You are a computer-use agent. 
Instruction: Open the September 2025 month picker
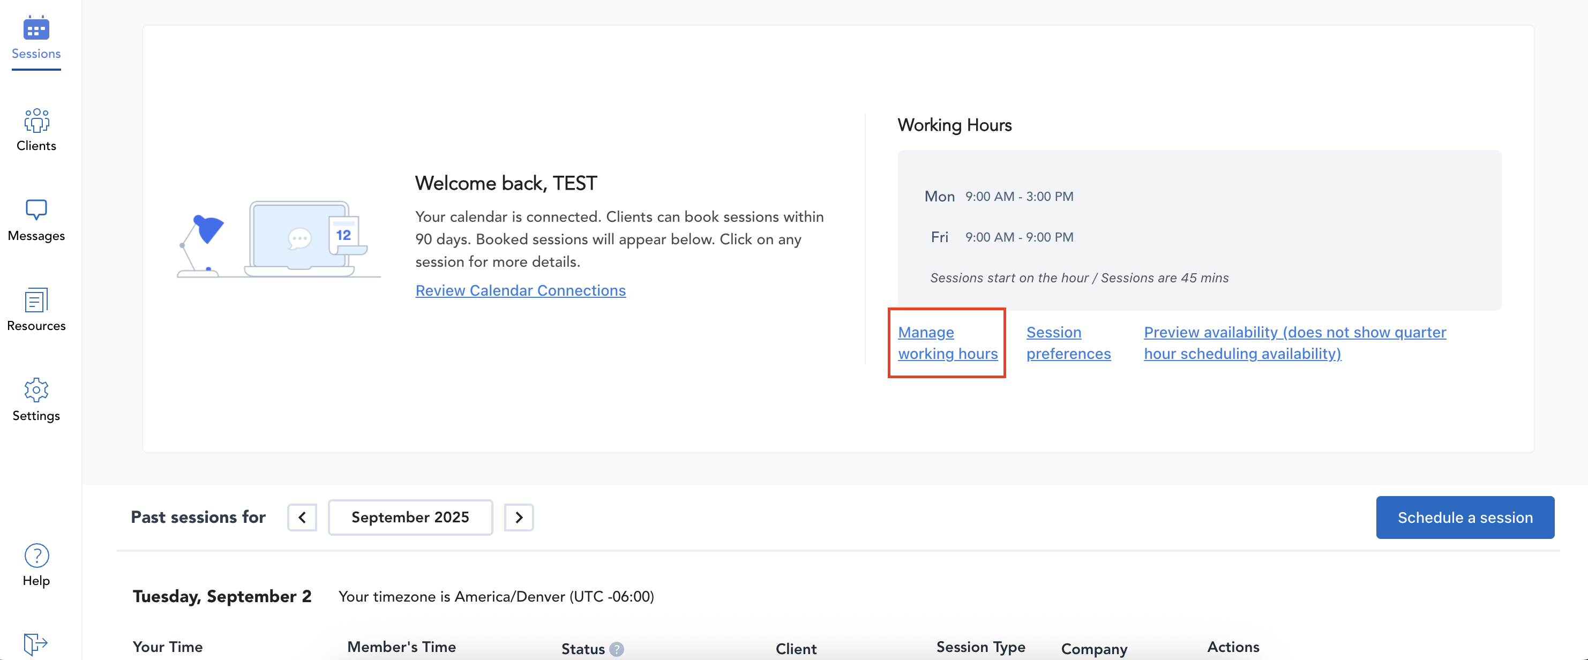coord(410,517)
